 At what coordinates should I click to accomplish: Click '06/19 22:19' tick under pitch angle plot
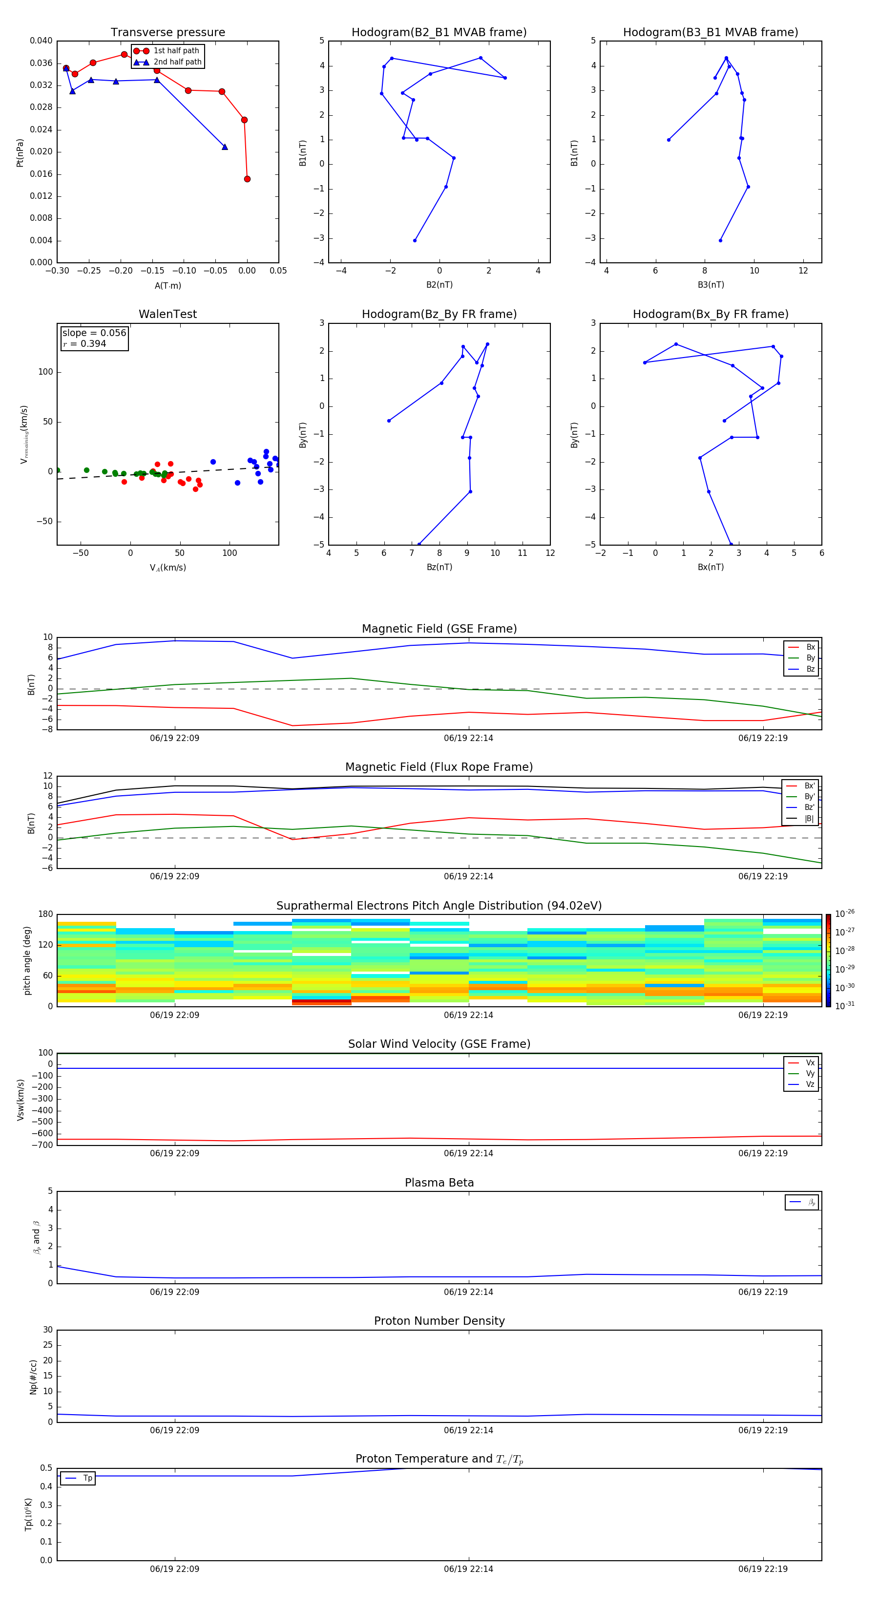point(763,1015)
